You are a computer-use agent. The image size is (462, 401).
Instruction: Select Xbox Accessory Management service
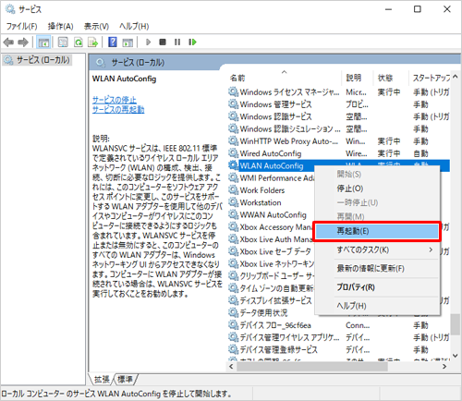[276, 227]
